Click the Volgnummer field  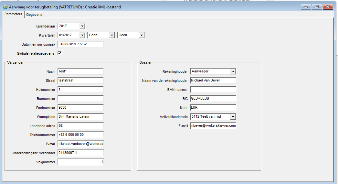pyautogui.click(x=80, y=162)
